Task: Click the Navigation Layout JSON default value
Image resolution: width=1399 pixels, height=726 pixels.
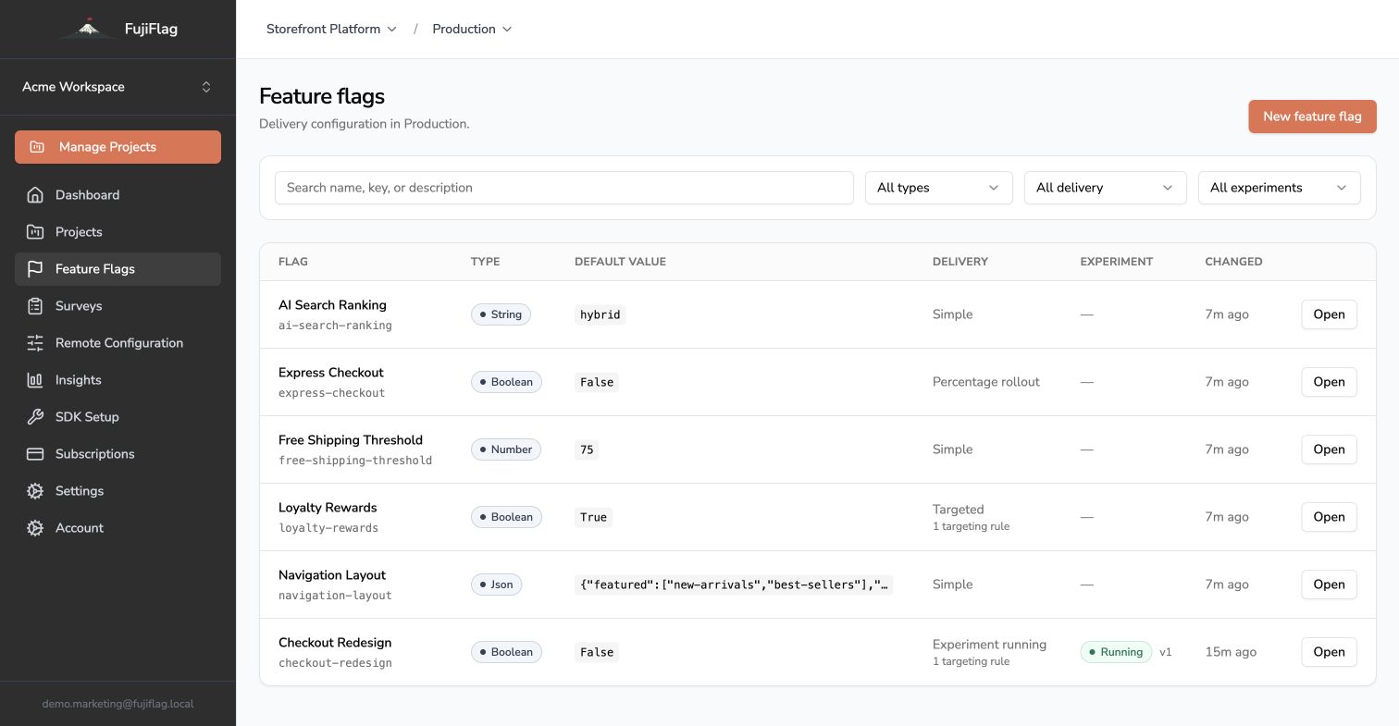Action: click(x=735, y=584)
